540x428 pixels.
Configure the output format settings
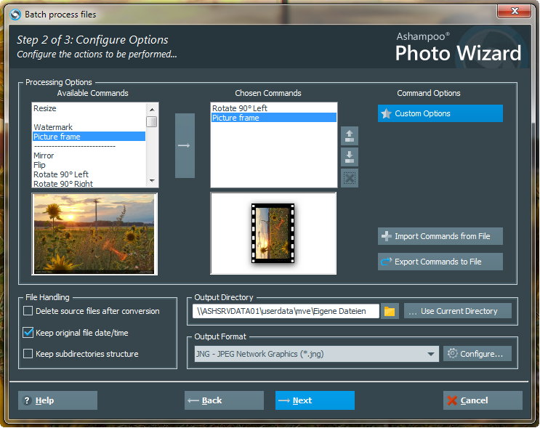(477, 354)
